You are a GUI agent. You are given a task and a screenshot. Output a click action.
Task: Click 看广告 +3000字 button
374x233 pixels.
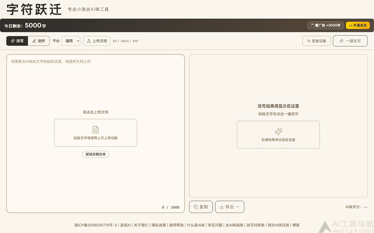326,25
